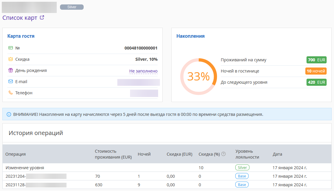
Task: Click the Дата column header
Action: point(277,154)
